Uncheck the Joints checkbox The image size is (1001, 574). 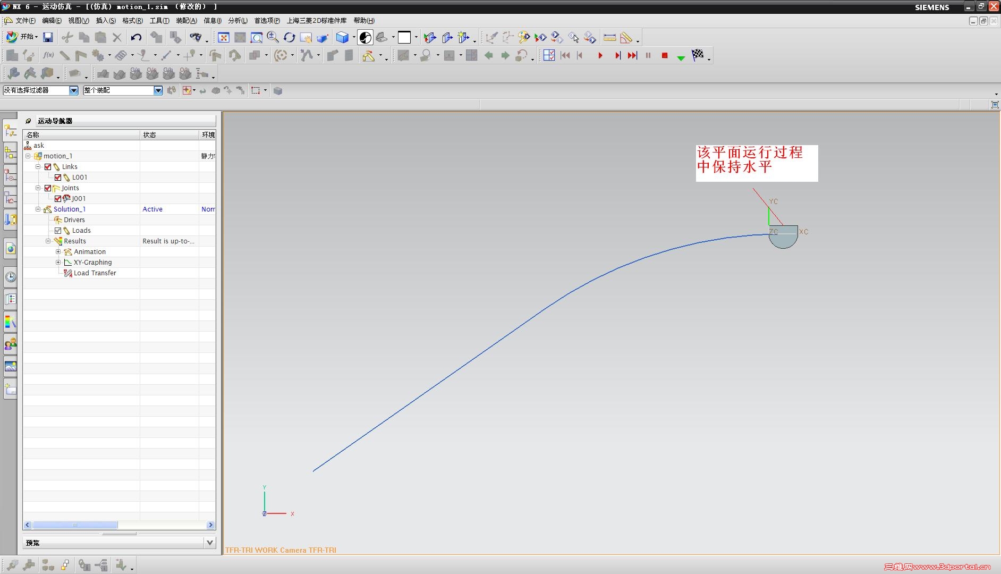[x=48, y=188]
